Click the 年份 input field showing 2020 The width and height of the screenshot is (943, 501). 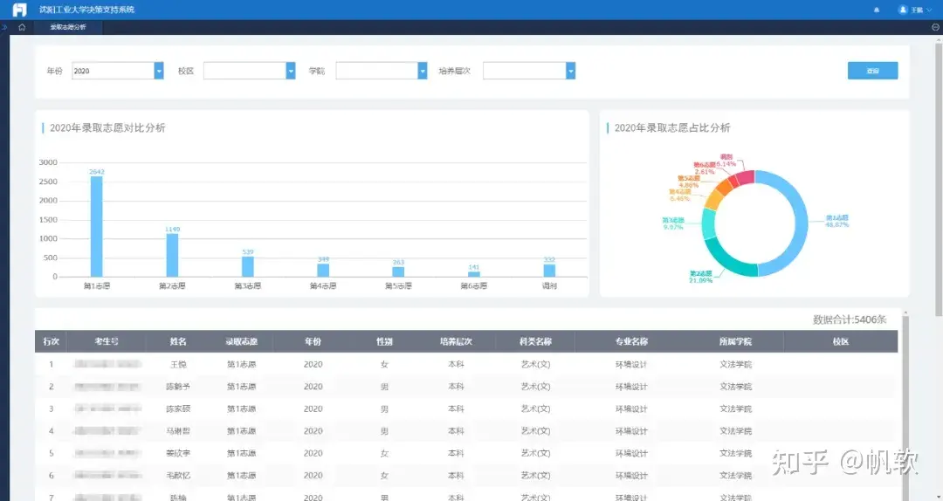(x=113, y=71)
